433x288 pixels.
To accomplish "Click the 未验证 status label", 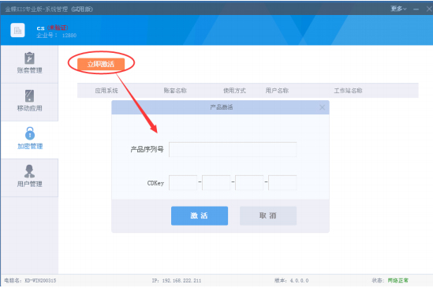I will (58, 28).
